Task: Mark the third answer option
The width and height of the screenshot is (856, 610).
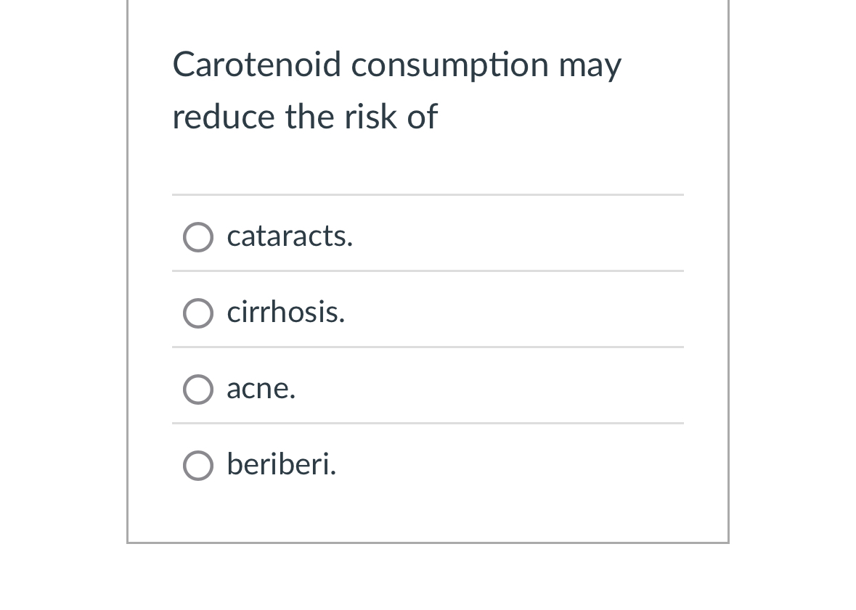Action: point(197,389)
